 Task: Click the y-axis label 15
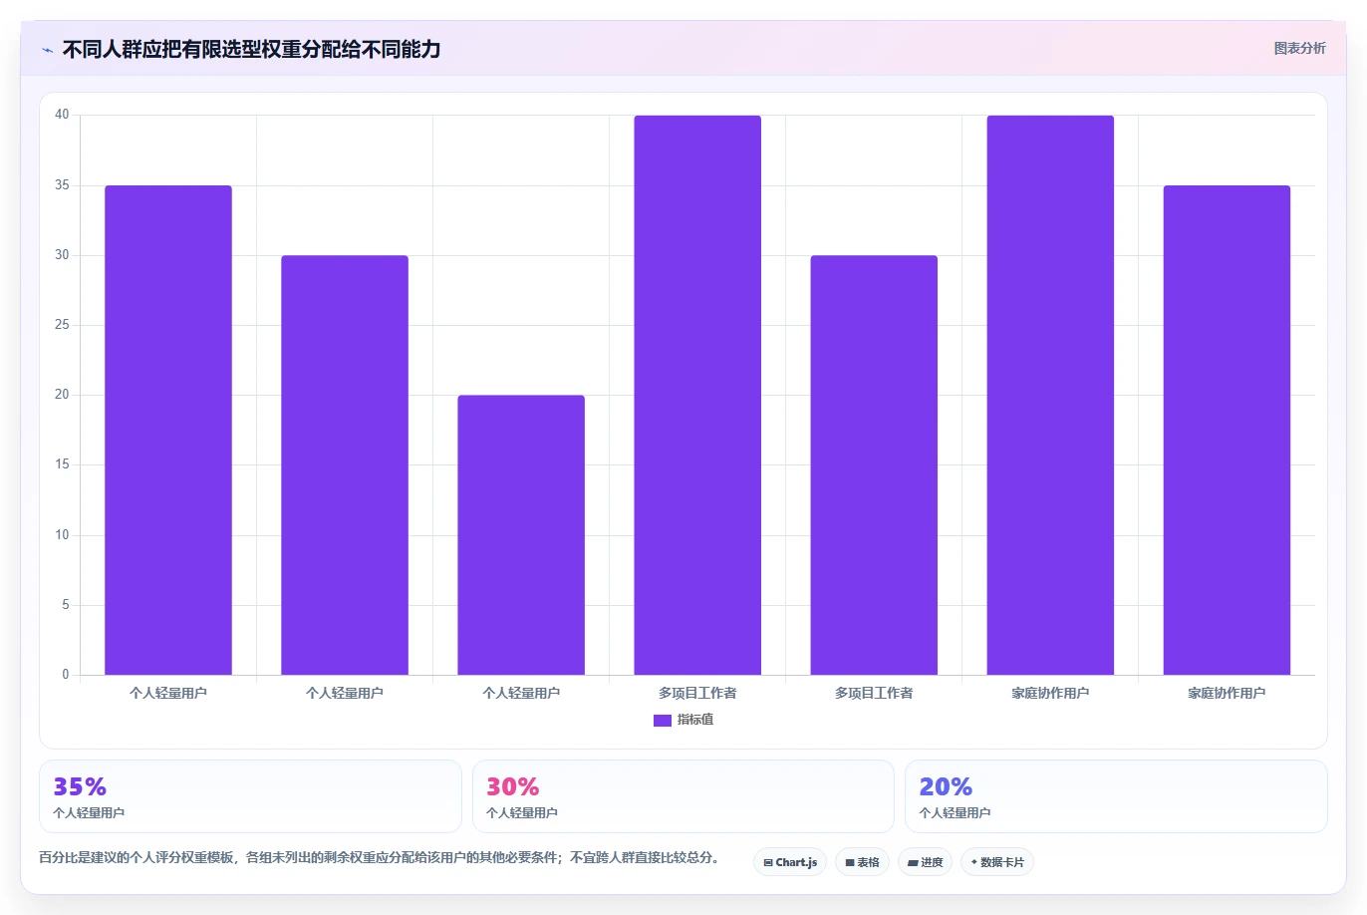pyautogui.click(x=62, y=464)
